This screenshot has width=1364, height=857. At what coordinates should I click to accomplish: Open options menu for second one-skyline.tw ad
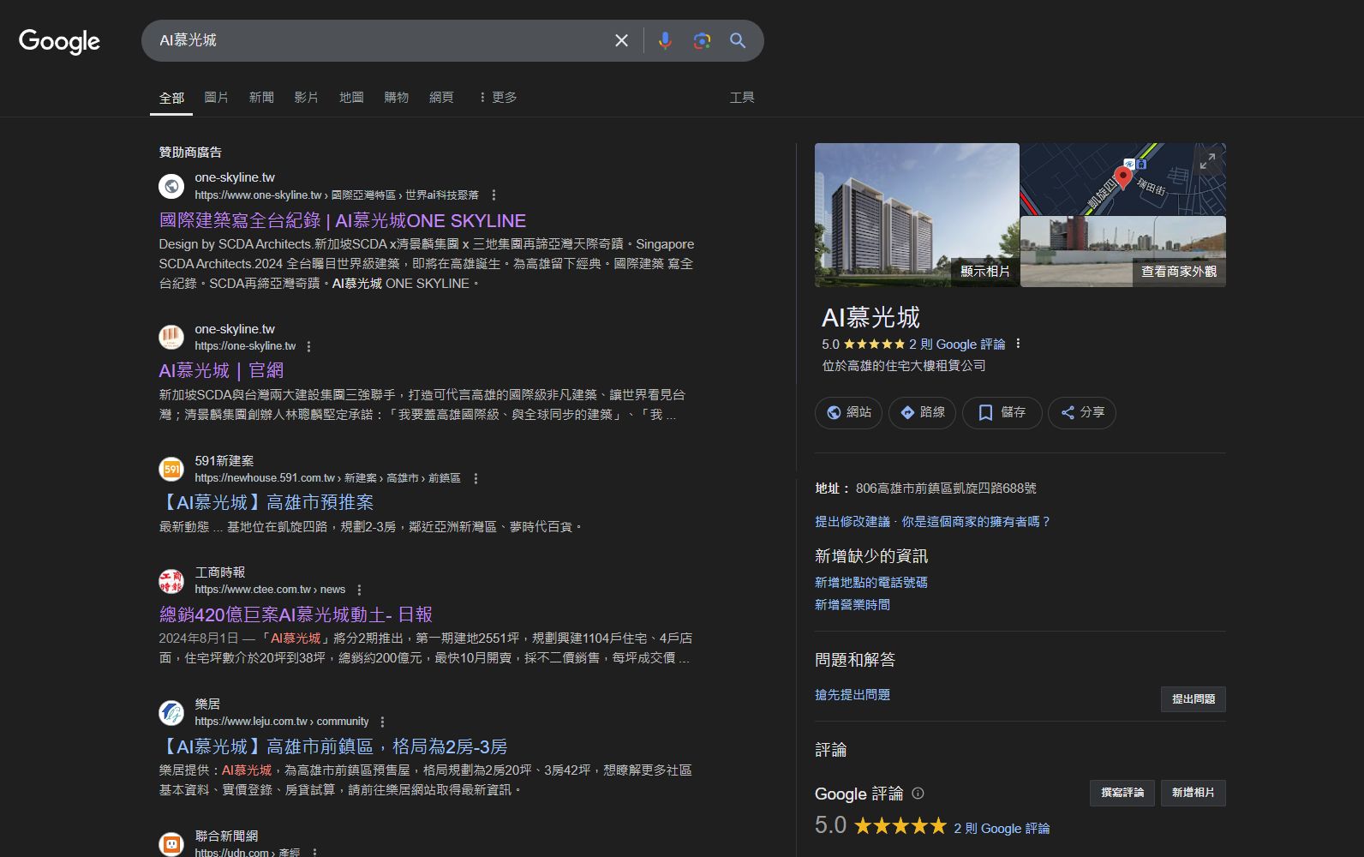point(308,346)
